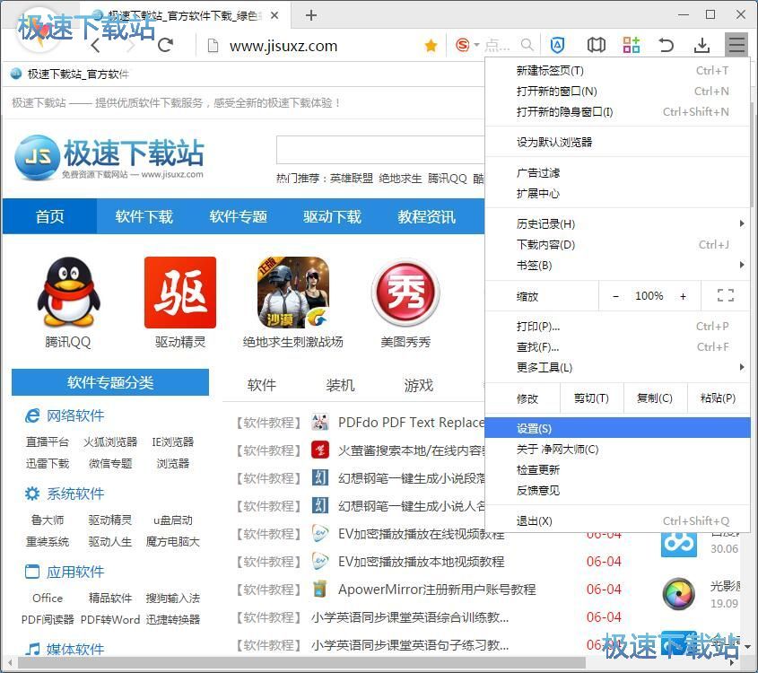Click the blue Baidu cloud app icon
The width and height of the screenshot is (758, 673).
[679, 544]
